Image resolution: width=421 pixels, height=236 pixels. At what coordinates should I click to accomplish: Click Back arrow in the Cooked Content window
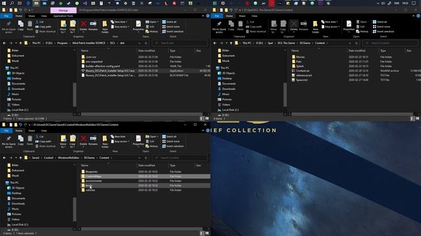pyautogui.click(x=5, y=158)
